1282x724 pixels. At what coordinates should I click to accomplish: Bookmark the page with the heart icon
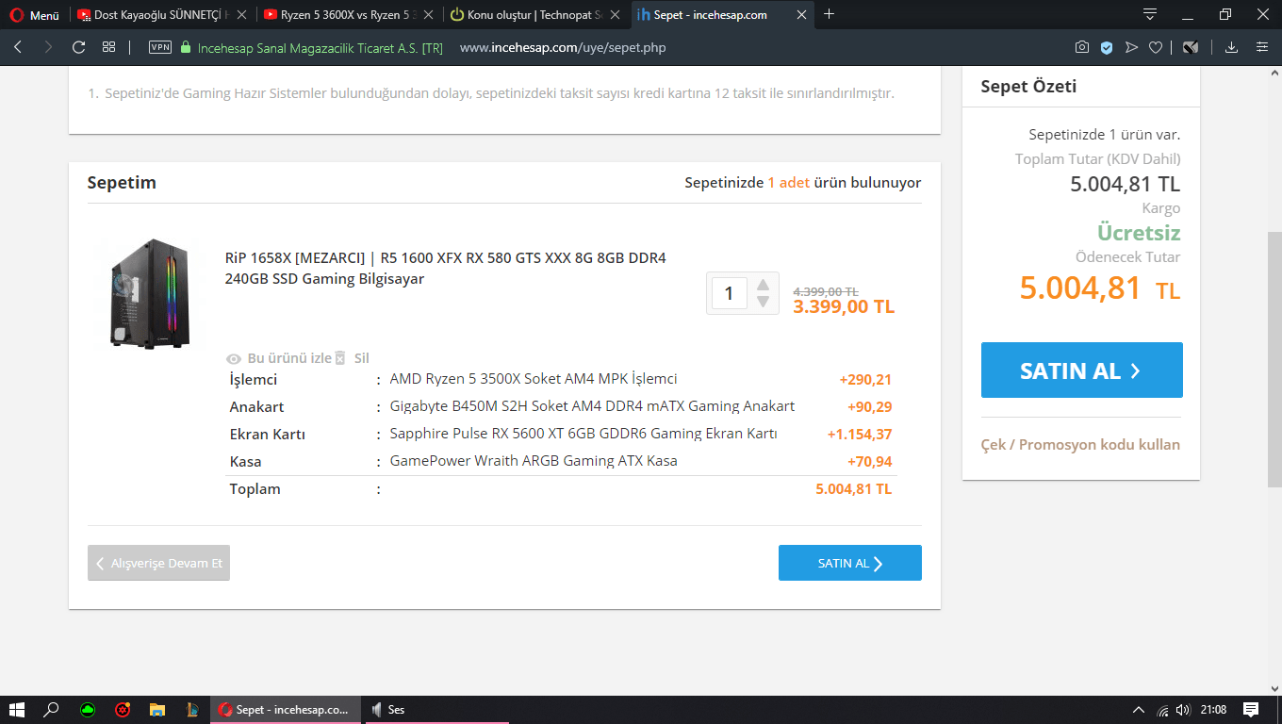tap(1156, 47)
